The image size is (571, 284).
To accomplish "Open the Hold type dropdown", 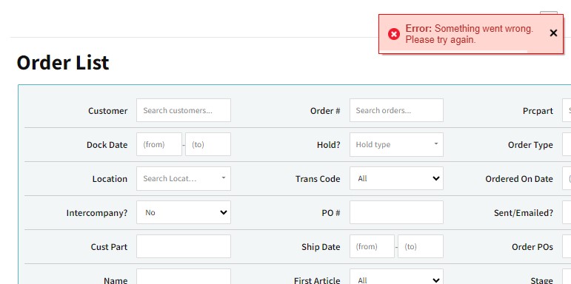I will [x=396, y=144].
